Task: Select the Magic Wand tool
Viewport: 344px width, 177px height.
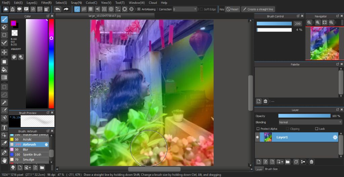Action: click(4, 102)
